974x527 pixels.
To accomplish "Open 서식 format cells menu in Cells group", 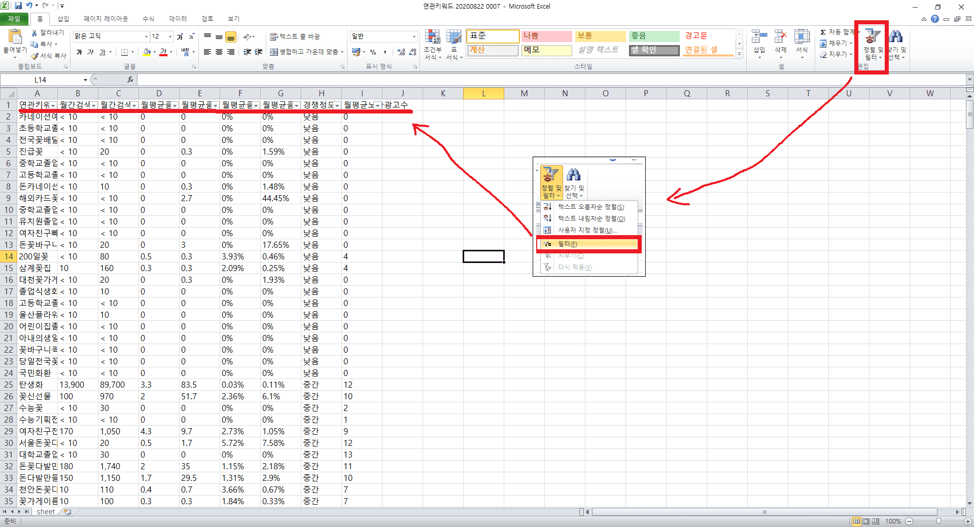I will pos(802,43).
